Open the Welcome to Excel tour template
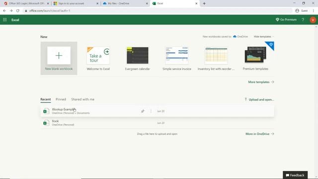Screen dimensions: 318x179 pyautogui.click(x=98, y=58)
